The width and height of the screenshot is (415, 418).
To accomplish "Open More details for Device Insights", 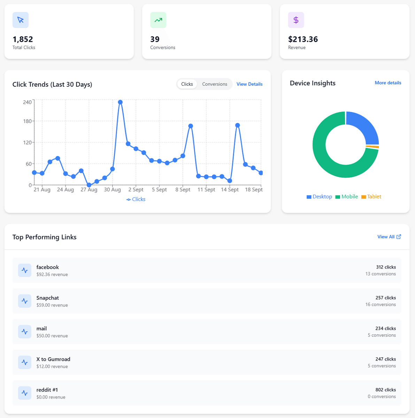I will tap(388, 83).
